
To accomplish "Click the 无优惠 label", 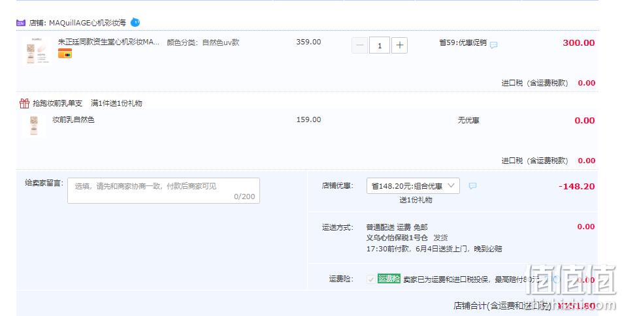I will 468,120.
